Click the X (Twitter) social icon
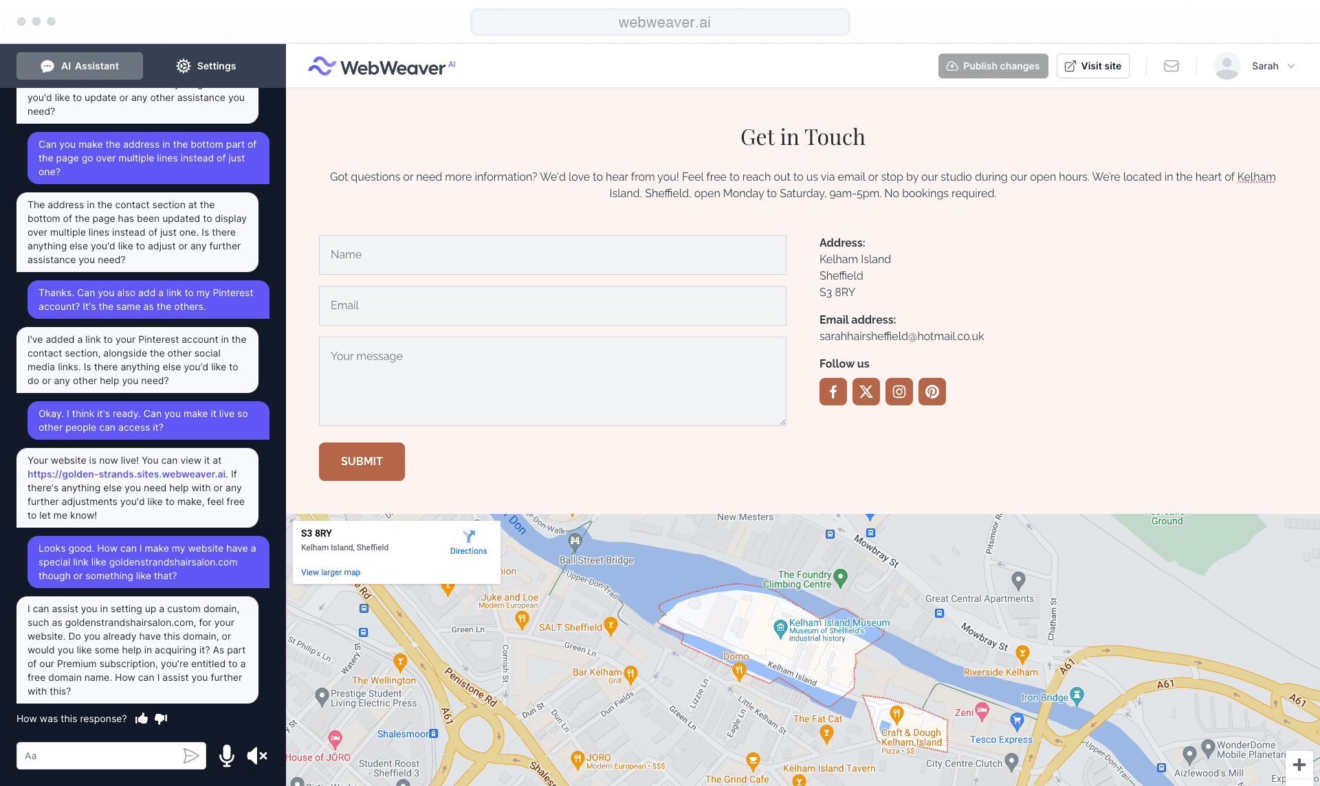 click(866, 392)
